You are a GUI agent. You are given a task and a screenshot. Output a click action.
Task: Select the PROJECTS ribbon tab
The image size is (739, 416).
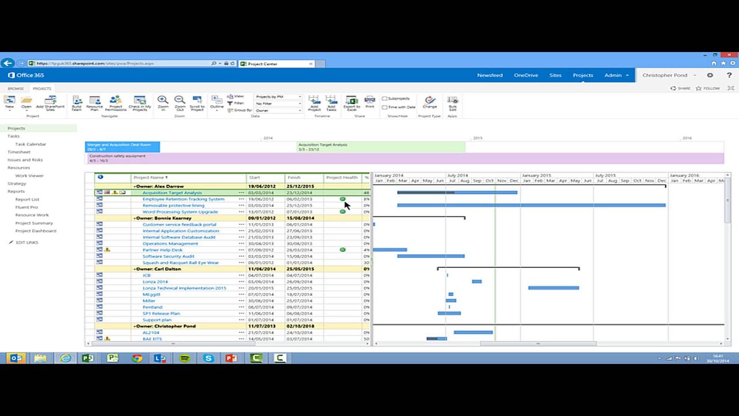click(x=42, y=88)
